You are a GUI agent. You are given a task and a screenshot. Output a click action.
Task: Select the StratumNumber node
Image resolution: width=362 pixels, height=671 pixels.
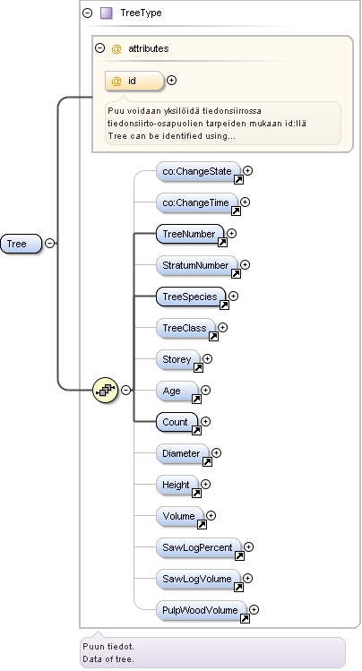[x=196, y=265]
